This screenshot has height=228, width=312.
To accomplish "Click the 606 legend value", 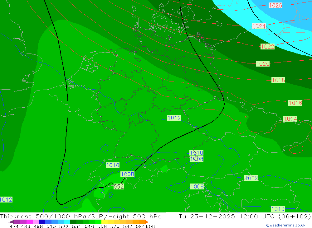I will (x=150, y=226).
